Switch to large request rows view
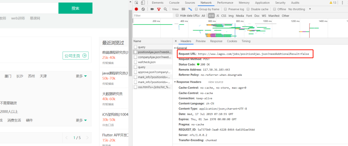348x146 pixels. coord(183,9)
